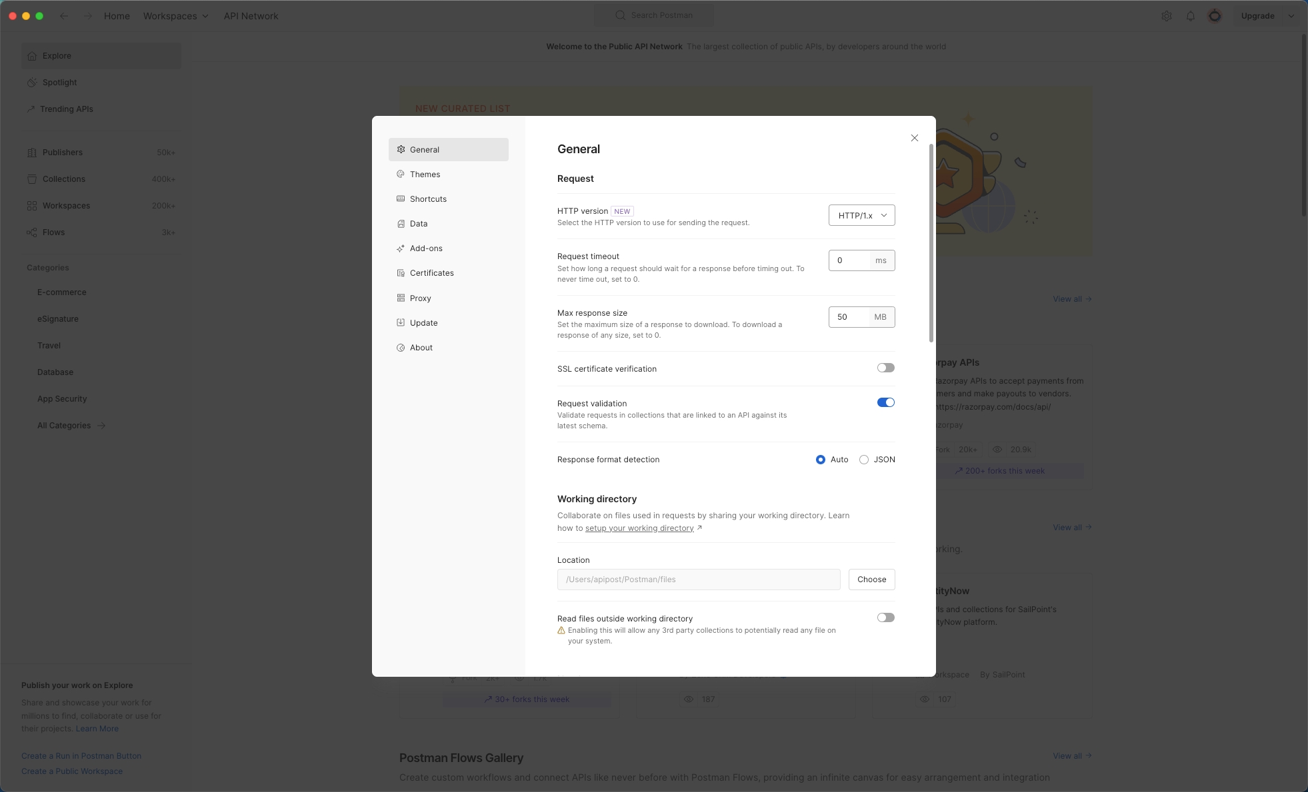Click the Request timeout input field
The image size is (1308, 792).
[x=849, y=260]
